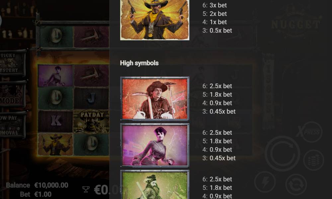
Task: Select the Low Pay Removal sign
Action: (x=12, y=125)
